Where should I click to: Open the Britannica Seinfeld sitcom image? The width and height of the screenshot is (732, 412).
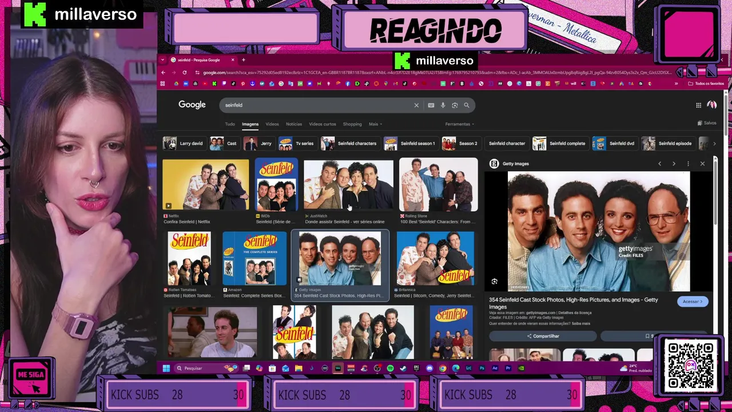click(435, 259)
